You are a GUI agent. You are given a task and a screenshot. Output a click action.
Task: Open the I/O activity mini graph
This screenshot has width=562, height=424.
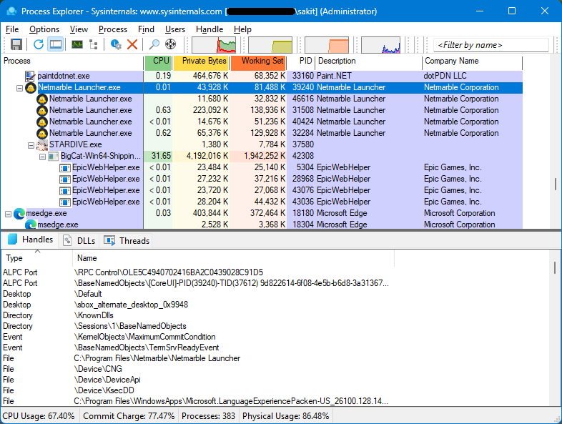pyautogui.click(x=380, y=45)
